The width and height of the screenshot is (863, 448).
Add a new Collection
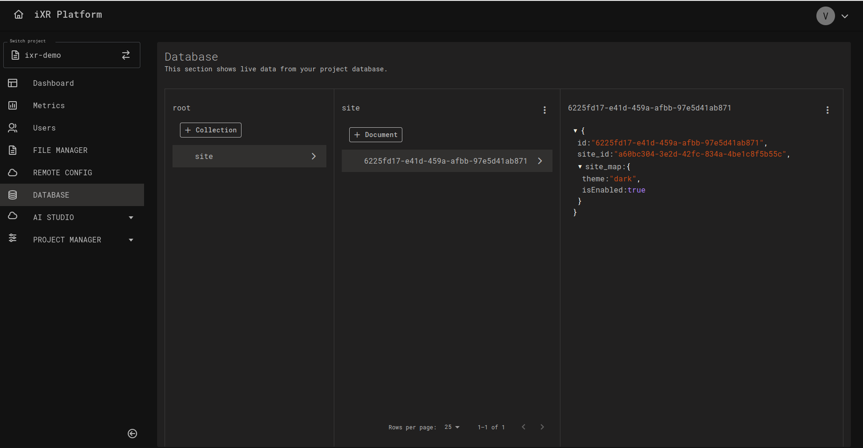211,130
